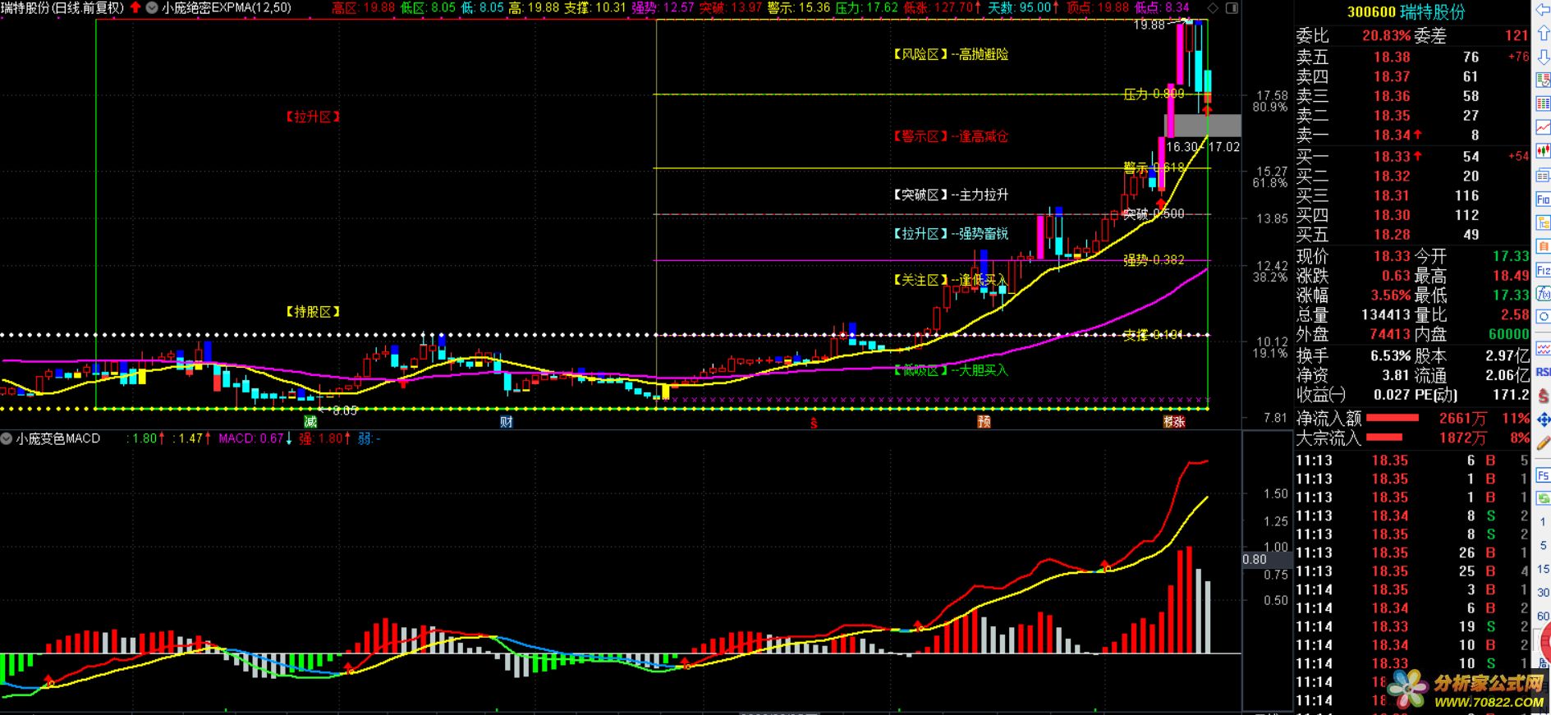Switch to the candlestick chart icon

point(1543,151)
